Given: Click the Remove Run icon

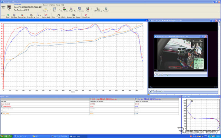Looking at the screenshot, I should pyautogui.click(x=22, y=15).
